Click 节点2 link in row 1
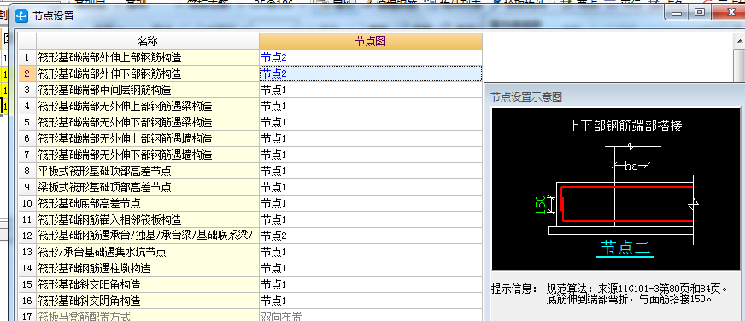This screenshot has width=745, height=321. click(273, 57)
